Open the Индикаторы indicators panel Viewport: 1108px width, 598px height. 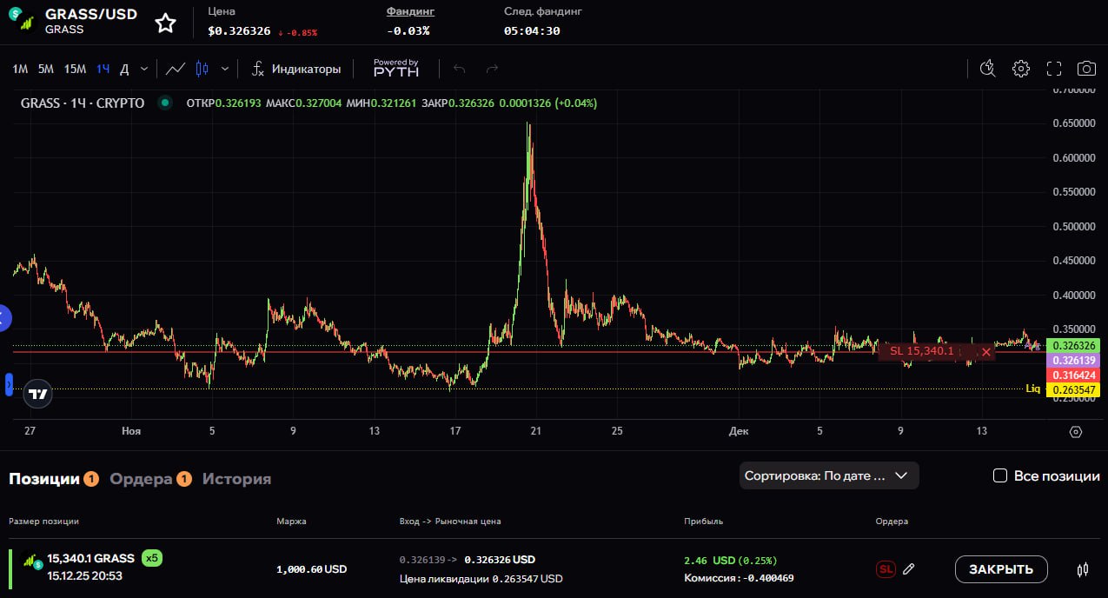(296, 69)
